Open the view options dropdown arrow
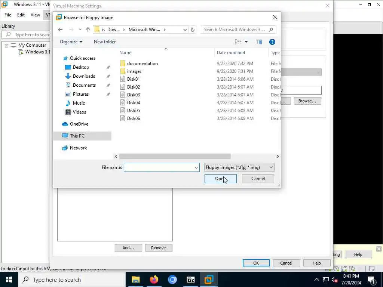383x287 pixels. [246, 42]
